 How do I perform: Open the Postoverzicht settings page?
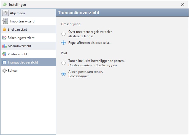[28, 54]
